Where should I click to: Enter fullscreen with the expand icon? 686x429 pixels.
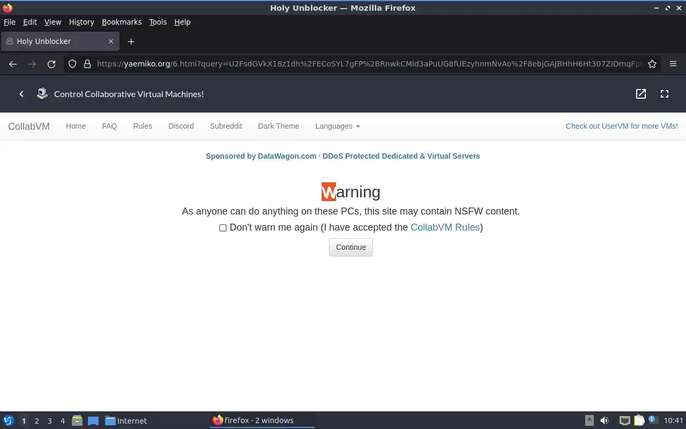665,94
